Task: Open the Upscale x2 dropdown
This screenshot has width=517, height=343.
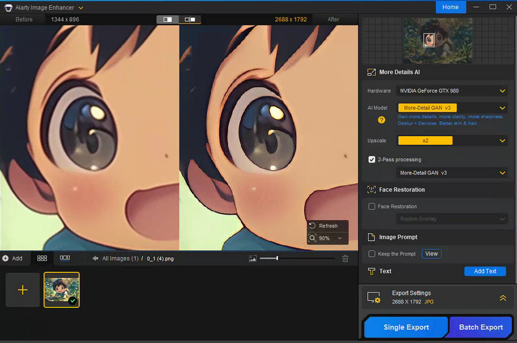Action: pyautogui.click(x=451, y=140)
